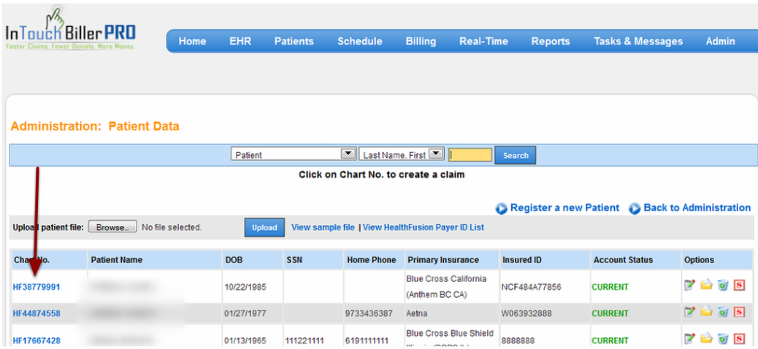The image size is (758, 349).
Task: Expand the Patient search type dropdown
Action: pos(348,154)
